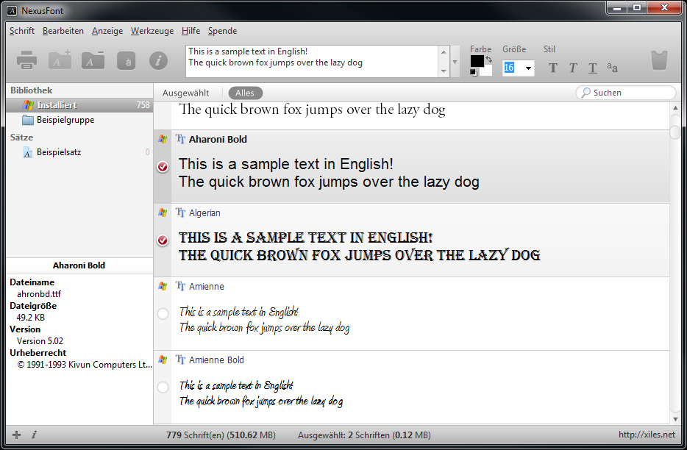
Task: Uncheck the Aharoni Bold selection mark
Action: [x=163, y=167]
